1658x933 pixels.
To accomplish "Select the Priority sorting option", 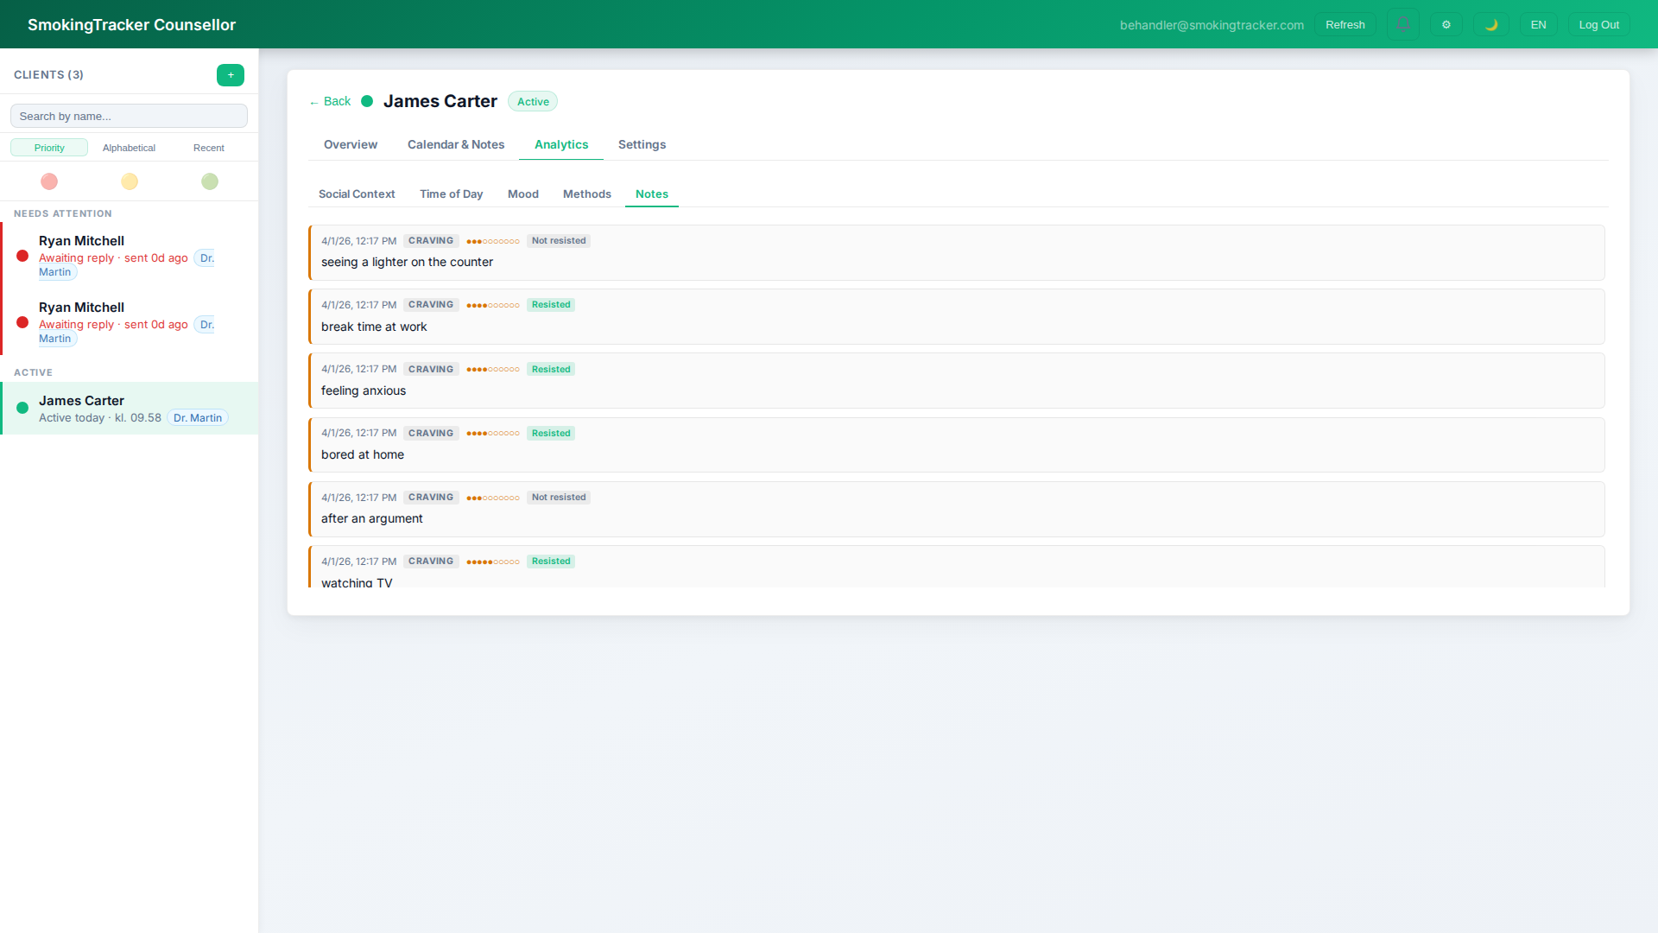I will click(x=49, y=147).
